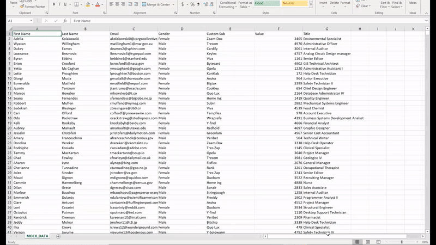436x245 pixels.
Task: Expand the underline style dropdown arrow
Action: [x=70, y=5]
